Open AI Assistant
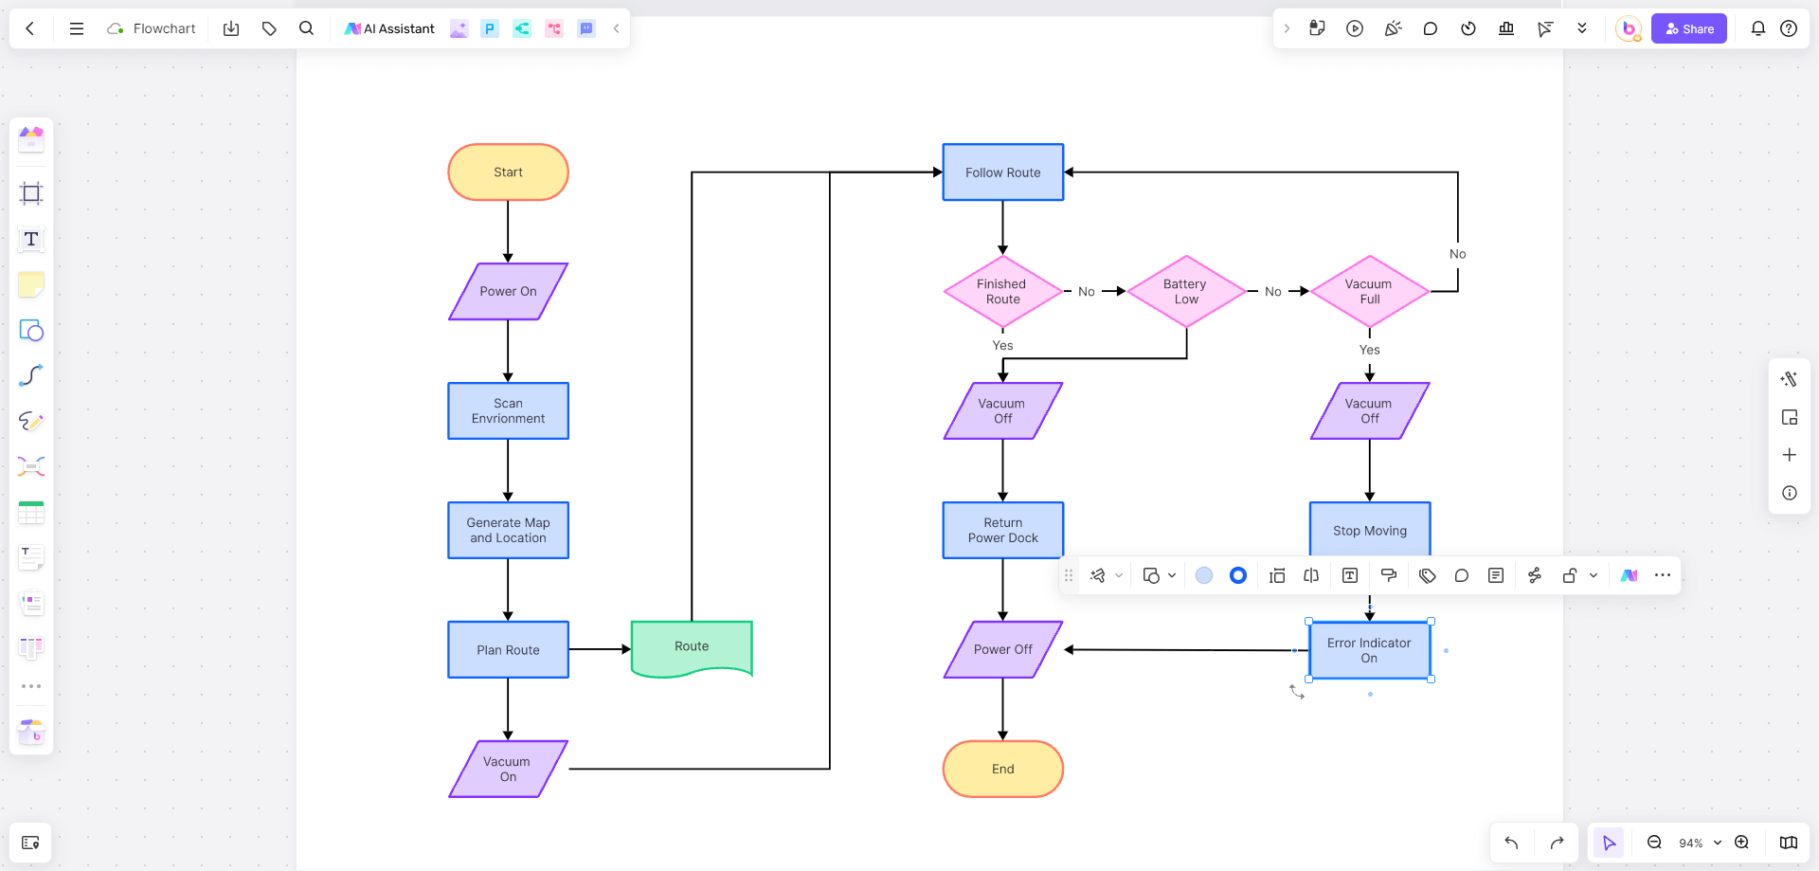The width and height of the screenshot is (1819, 871). click(x=389, y=28)
